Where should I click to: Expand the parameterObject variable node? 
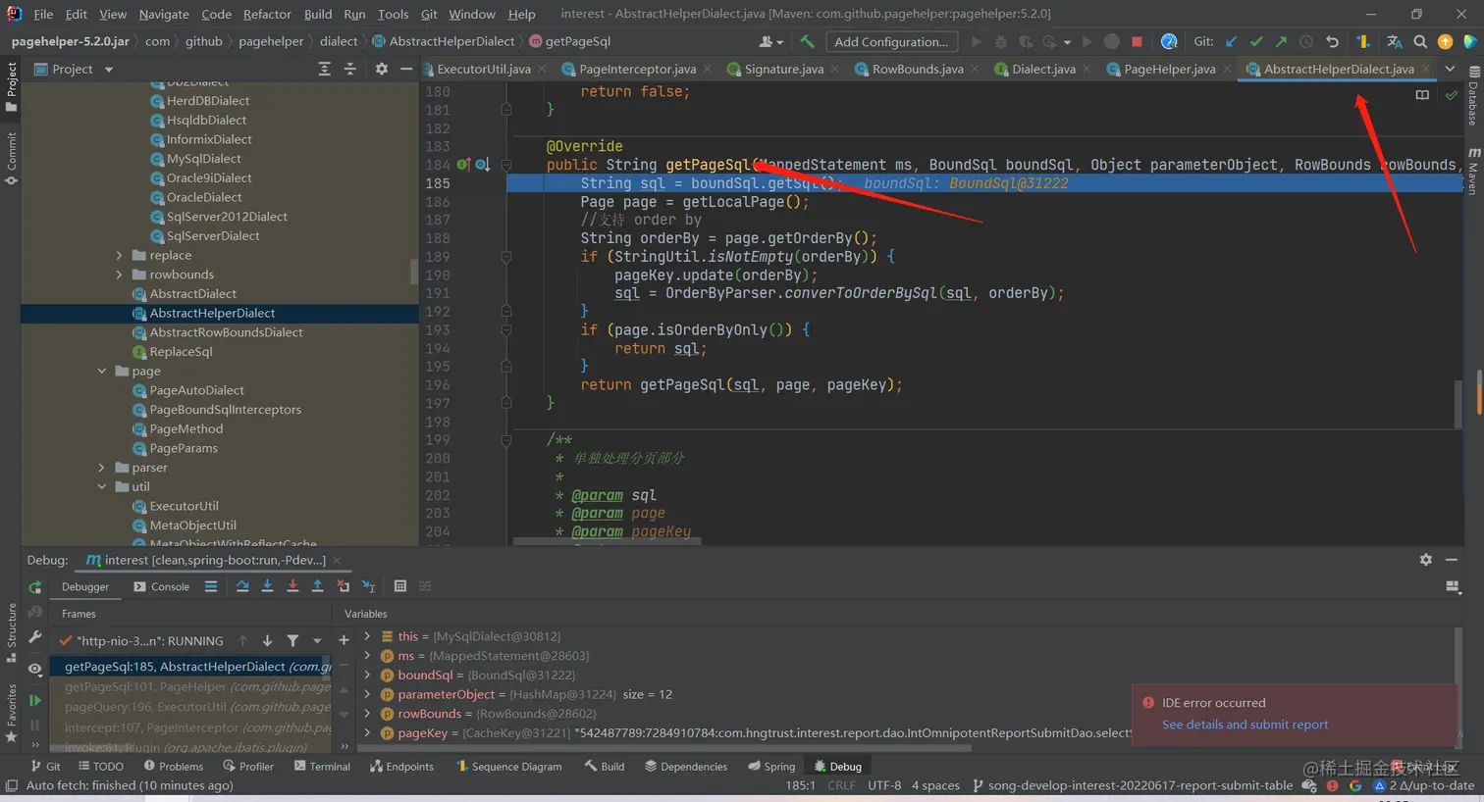[368, 694]
